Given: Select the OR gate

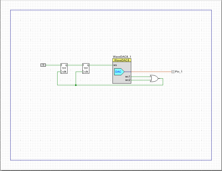Looking at the screenshot, I should (x=154, y=78).
